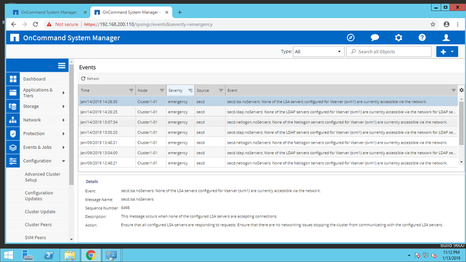Screen dimensions: 466x262
Task: Click the compass guide icon in header
Action: [x=351, y=38]
